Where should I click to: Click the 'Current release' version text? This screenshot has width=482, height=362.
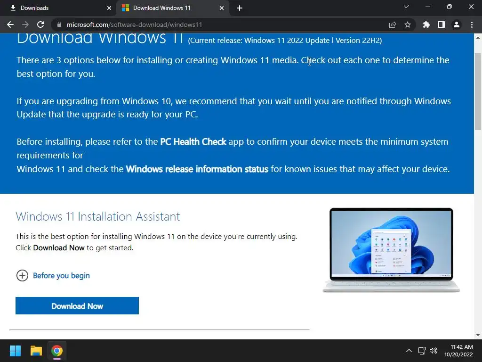[285, 41]
